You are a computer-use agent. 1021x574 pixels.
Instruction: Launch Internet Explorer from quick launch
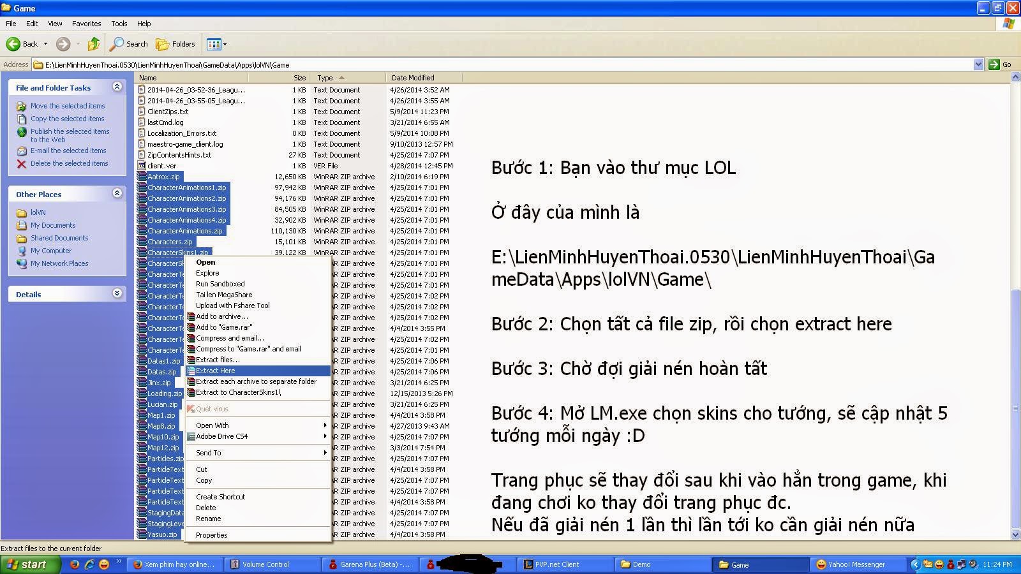tap(89, 564)
